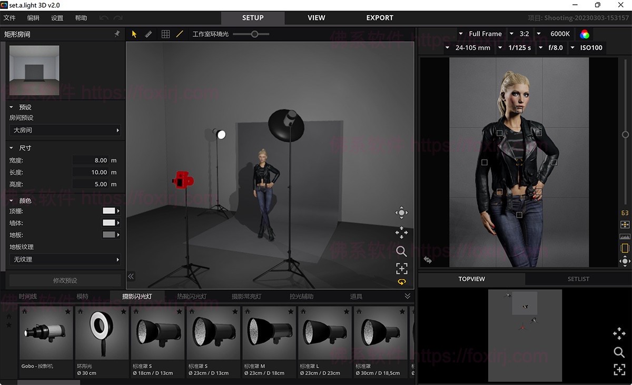Expand the 无纹理 floor texture dropdown

point(65,260)
